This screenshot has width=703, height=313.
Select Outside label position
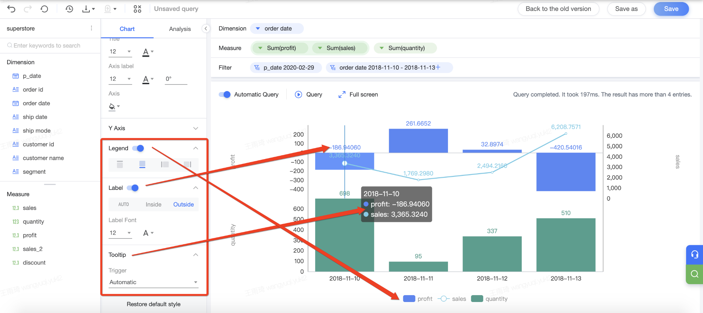click(x=183, y=204)
